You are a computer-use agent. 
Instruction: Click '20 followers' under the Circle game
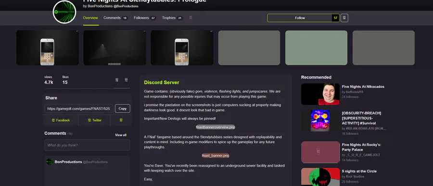point(350,182)
